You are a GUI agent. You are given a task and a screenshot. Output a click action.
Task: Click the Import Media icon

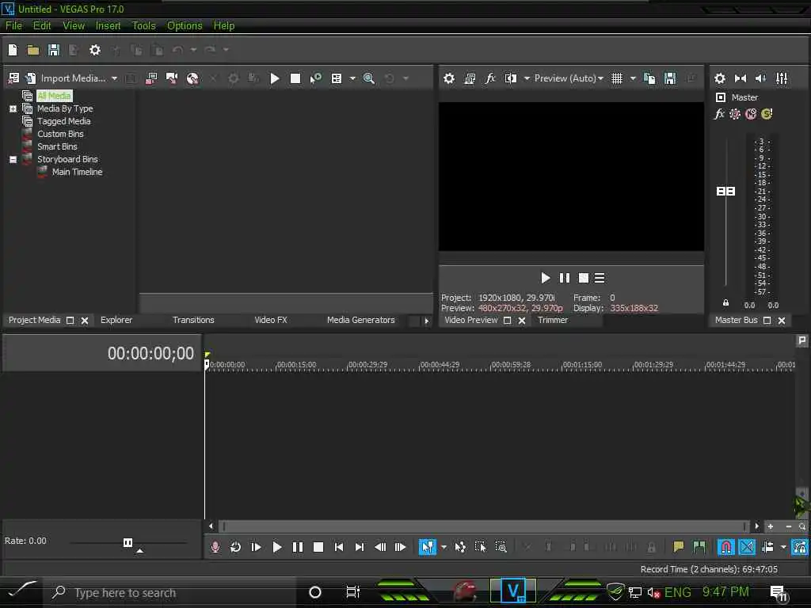point(31,78)
